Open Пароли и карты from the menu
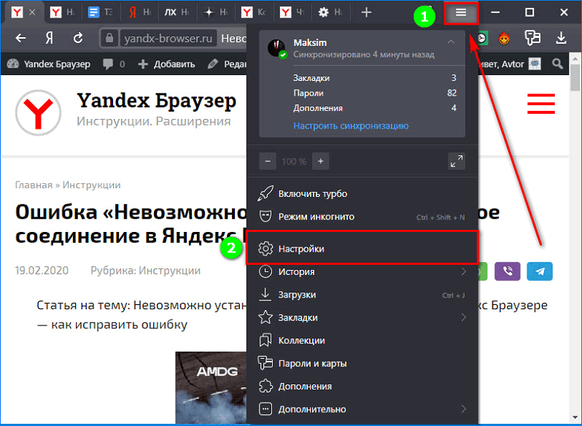This screenshot has height=426, width=582. (x=362, y=363)
